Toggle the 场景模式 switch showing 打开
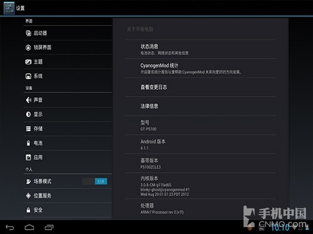The width and height of the screenshot is (313, 234). pos(95,182)
